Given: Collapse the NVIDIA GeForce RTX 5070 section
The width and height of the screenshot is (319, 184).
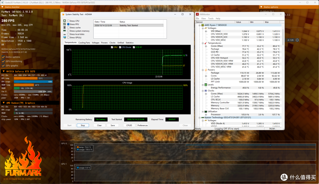Looking at the screenshot, I should pos(4,72).
